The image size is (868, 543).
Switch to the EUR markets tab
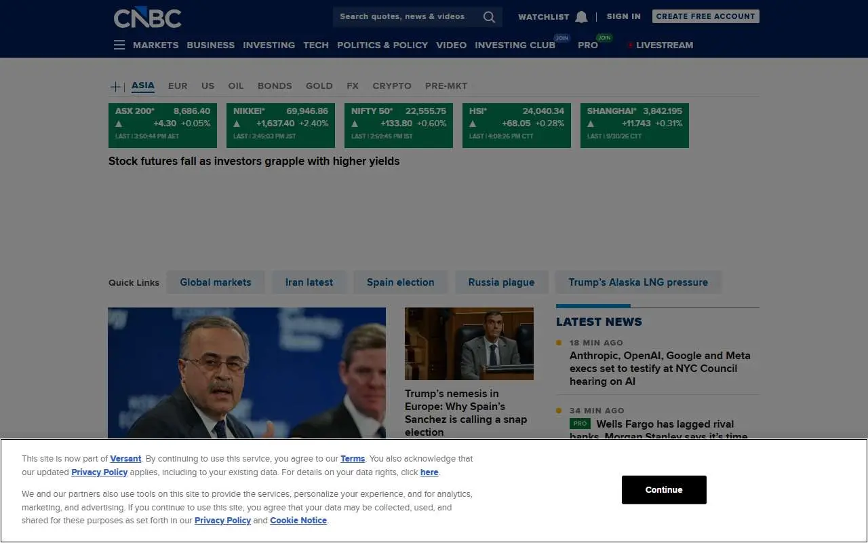point(178,86)
